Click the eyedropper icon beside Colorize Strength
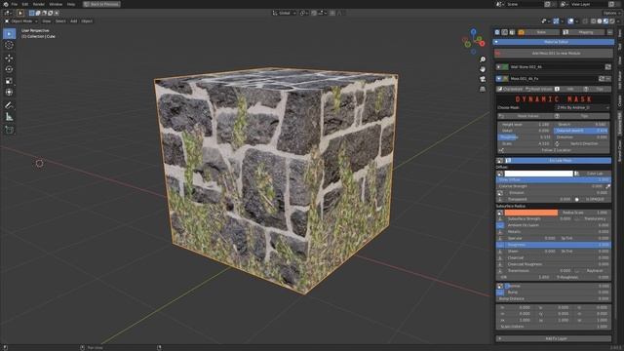The width and height of the screenshot is (624, 351). pos(607,186)
